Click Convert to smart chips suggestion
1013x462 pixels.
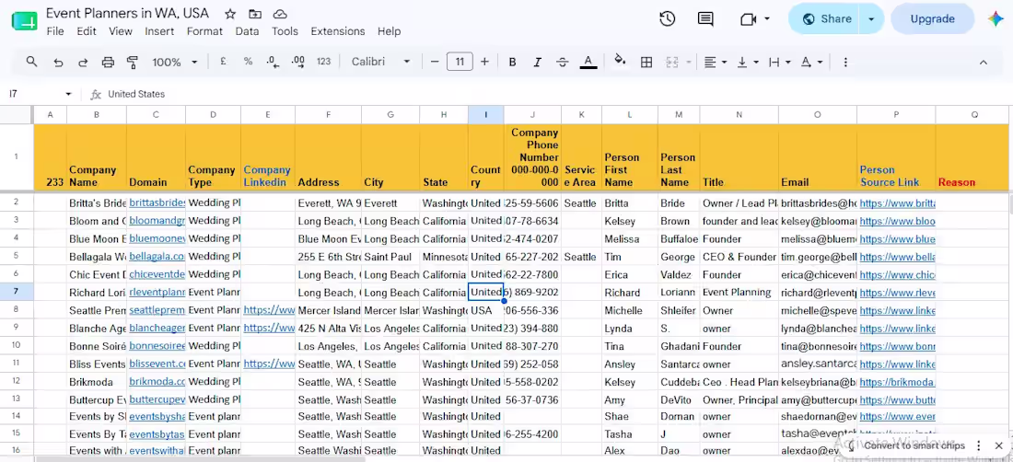pyautogui.click(x=914, y=445)
